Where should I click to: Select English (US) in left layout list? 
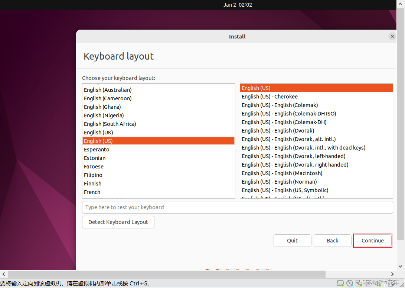(x=159, y=141)
